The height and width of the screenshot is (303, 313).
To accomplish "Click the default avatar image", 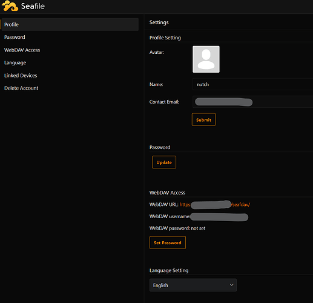I will tap(206, 59).
